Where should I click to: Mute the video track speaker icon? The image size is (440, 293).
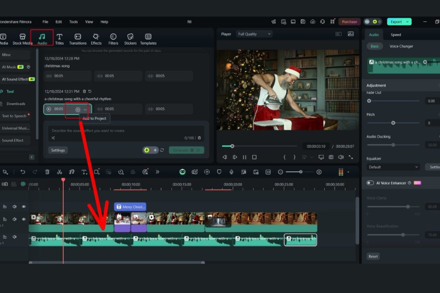click(14, 219)
